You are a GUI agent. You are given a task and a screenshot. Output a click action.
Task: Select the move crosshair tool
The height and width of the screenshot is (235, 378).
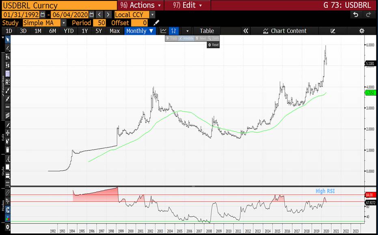point(7,133)
